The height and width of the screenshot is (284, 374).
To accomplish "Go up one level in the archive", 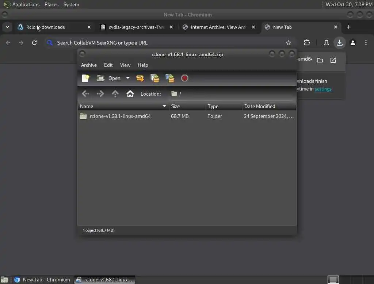I will 115,94.
